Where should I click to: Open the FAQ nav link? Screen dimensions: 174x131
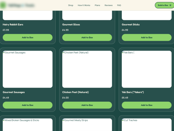point(119,5)
